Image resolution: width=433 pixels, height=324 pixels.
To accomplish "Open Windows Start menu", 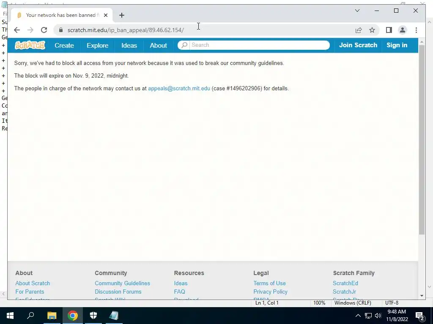I will [10, 316].
